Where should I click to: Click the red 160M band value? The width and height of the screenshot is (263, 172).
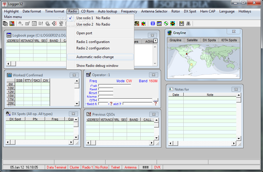click(153, 81)
